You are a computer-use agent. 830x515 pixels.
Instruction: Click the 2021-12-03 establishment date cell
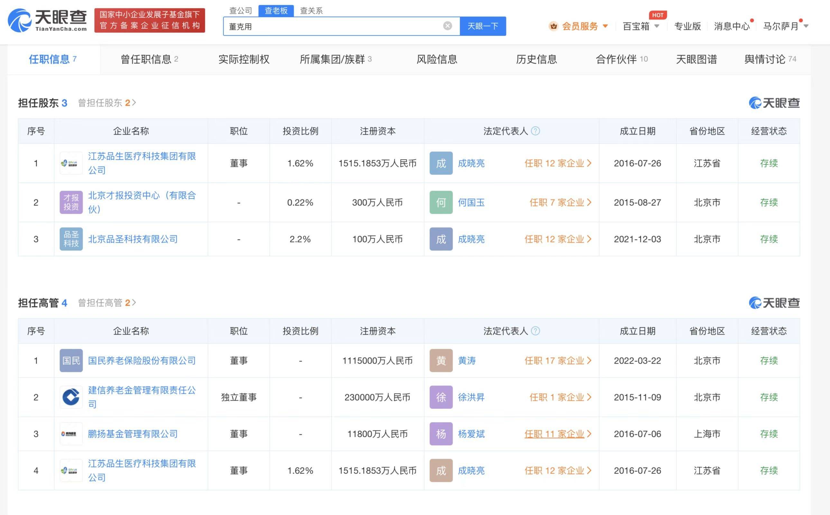(x=637, y=239)
